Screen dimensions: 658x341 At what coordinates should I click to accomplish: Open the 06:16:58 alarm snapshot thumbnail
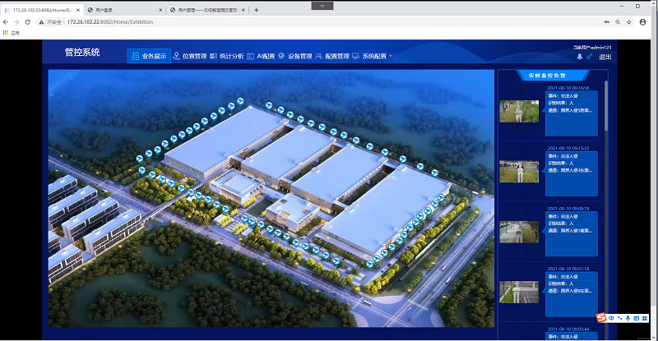(519, 110)
